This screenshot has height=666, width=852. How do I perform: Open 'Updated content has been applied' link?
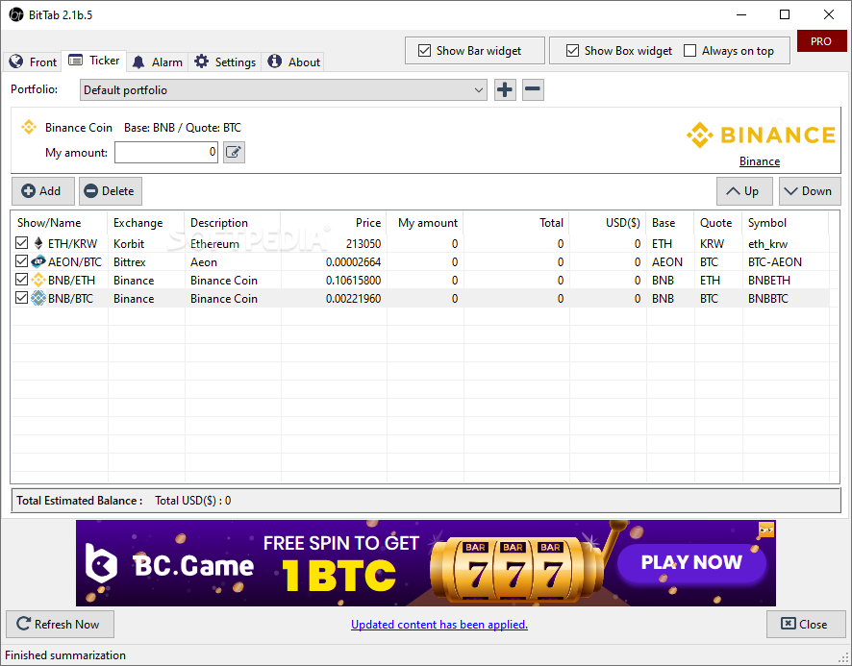[x=439, y=625]
